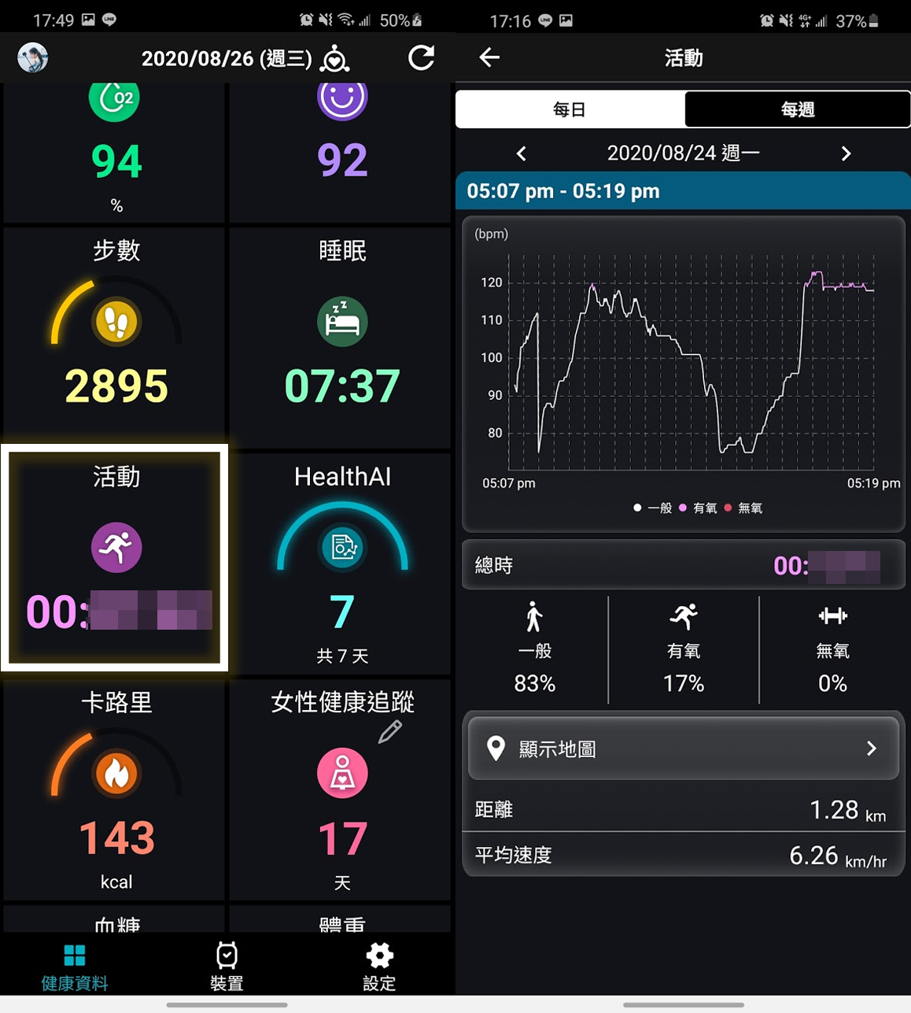Viewport: 911px width, 1013px height.
Task: Open the heart care icon beside date
Action: [x=334, y=58]
